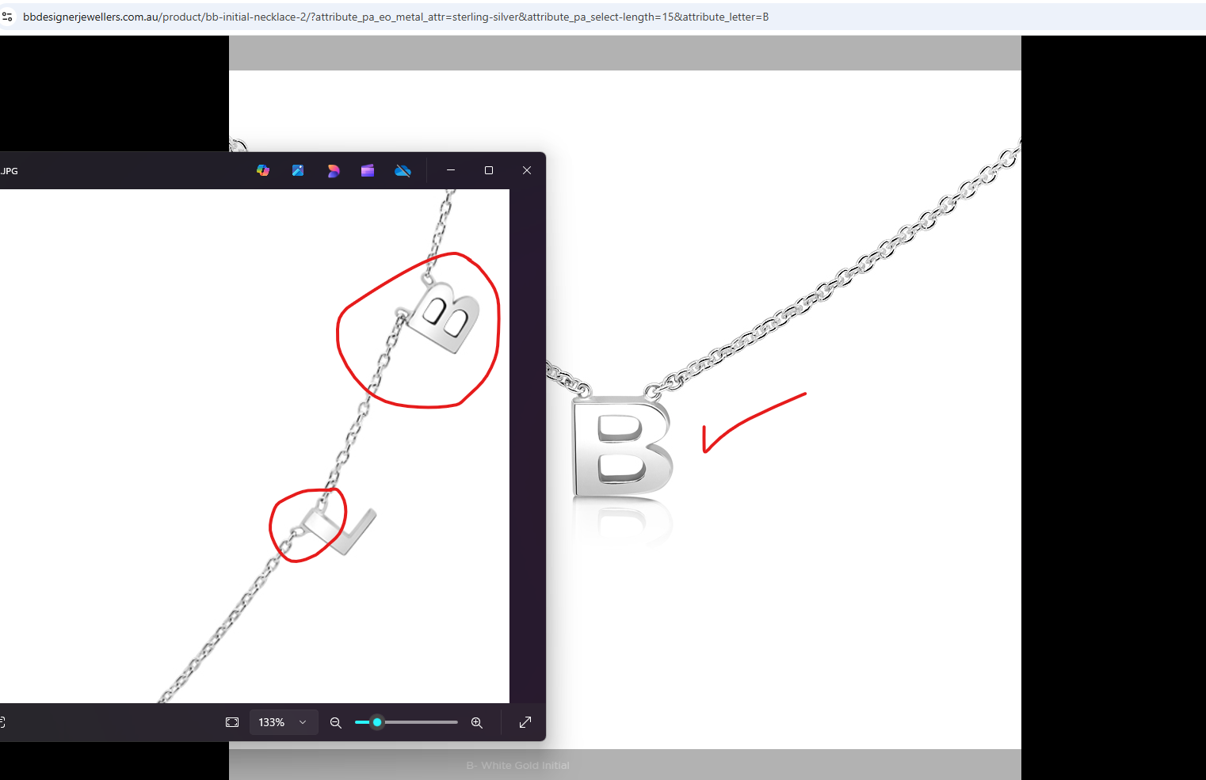Click the 'B- White Gold Initial' caption
The width and height of the screenshot is (1206, 780).
(x=517, y=765)
